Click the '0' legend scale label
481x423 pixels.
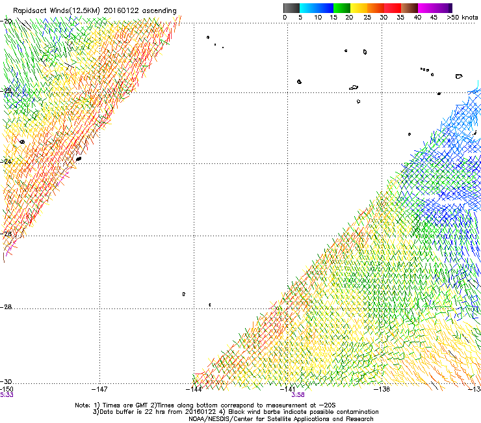click(285, 18)
